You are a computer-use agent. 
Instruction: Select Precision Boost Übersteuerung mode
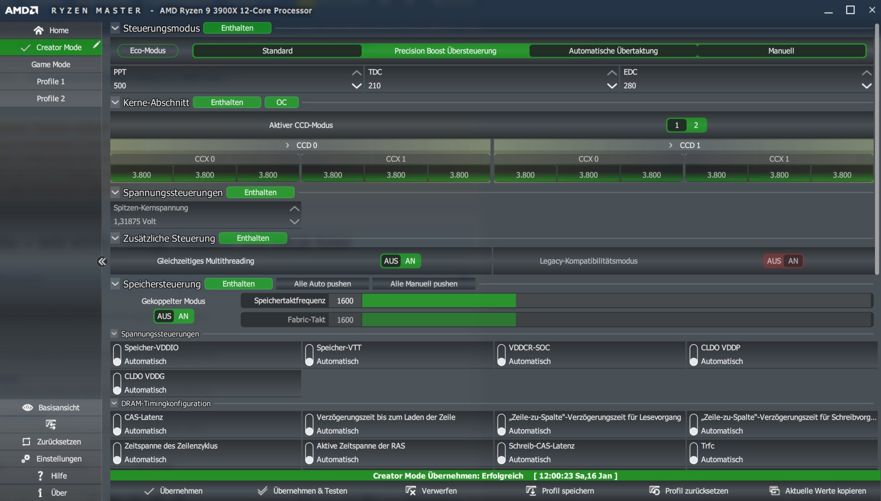445,51
